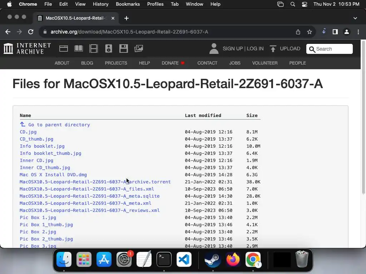Open TextEdit from the Dock
Image resolution: width=366 pixels, height=274 pixels.
[x=144, y=259]
